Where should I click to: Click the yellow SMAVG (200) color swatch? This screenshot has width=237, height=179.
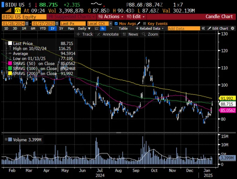point(10,73)
